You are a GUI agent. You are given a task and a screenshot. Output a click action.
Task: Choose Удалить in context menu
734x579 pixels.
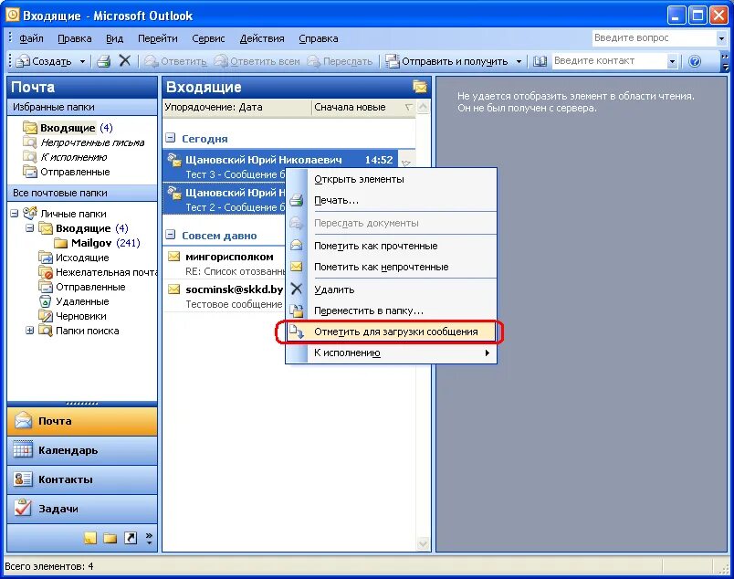pyautogui.click(x=392, y=289)
